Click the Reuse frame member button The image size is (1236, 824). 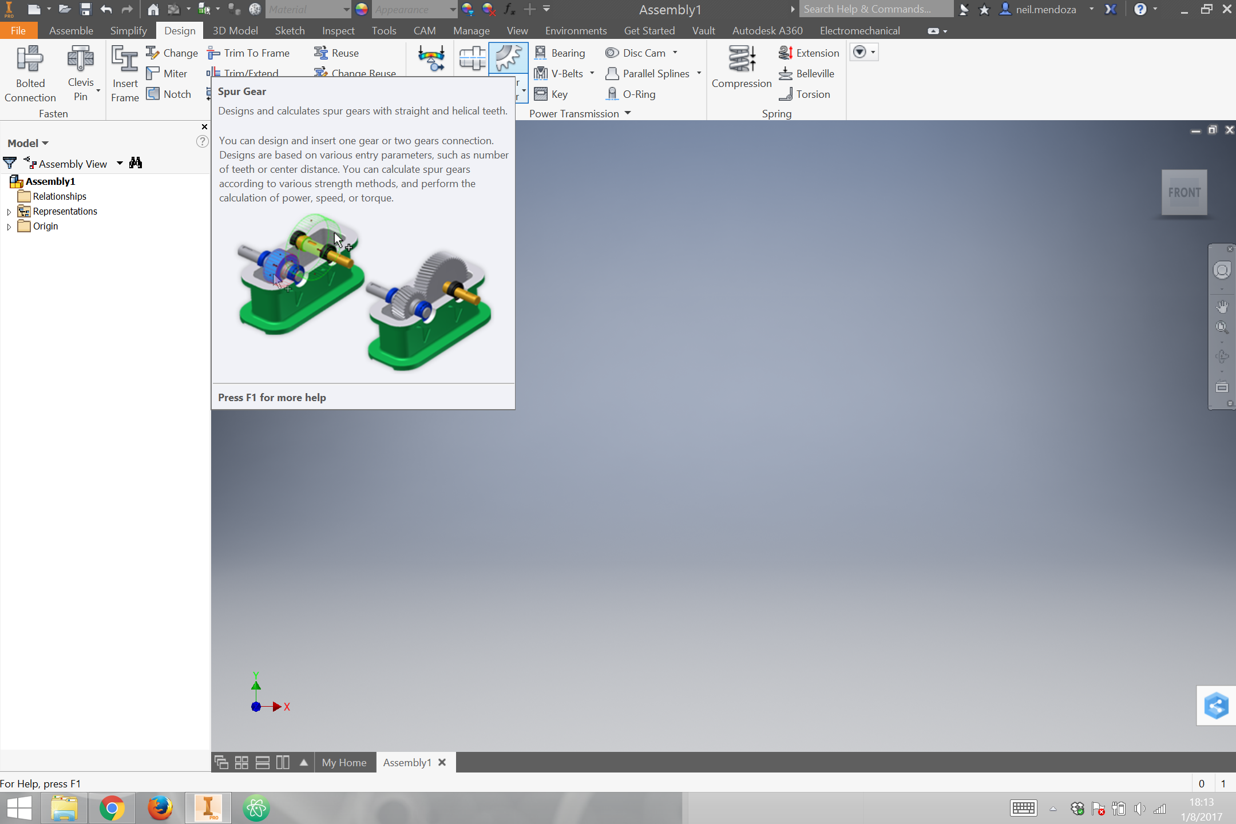point(336,53)
